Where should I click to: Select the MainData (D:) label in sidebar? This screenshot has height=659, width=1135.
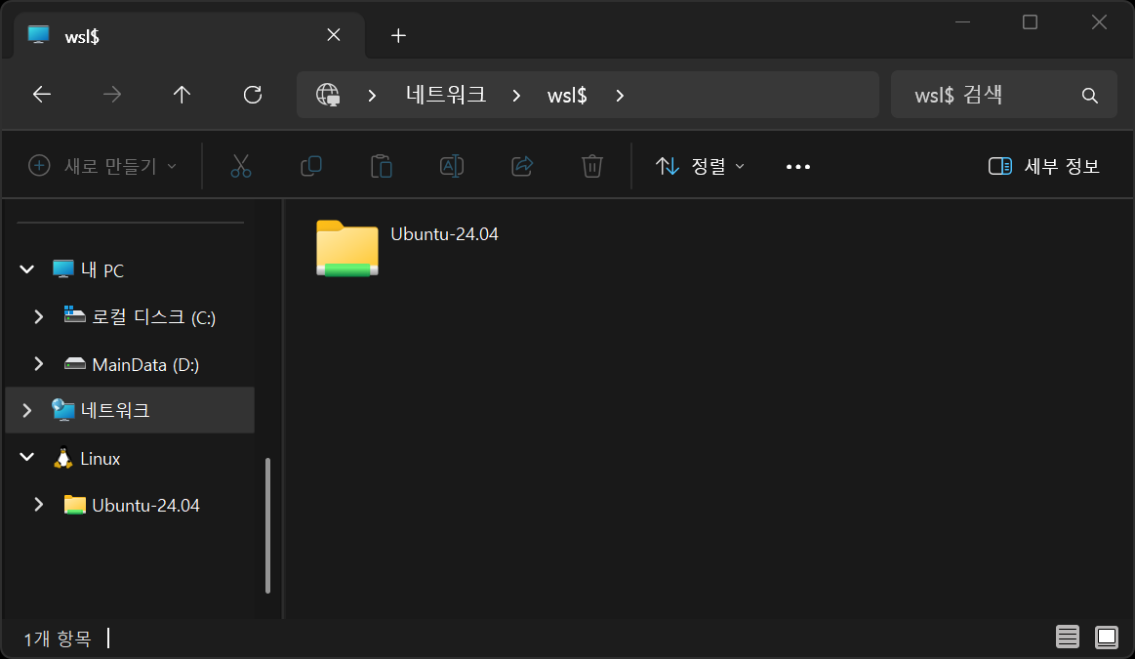pyautogui.click(x=145, y=364)
